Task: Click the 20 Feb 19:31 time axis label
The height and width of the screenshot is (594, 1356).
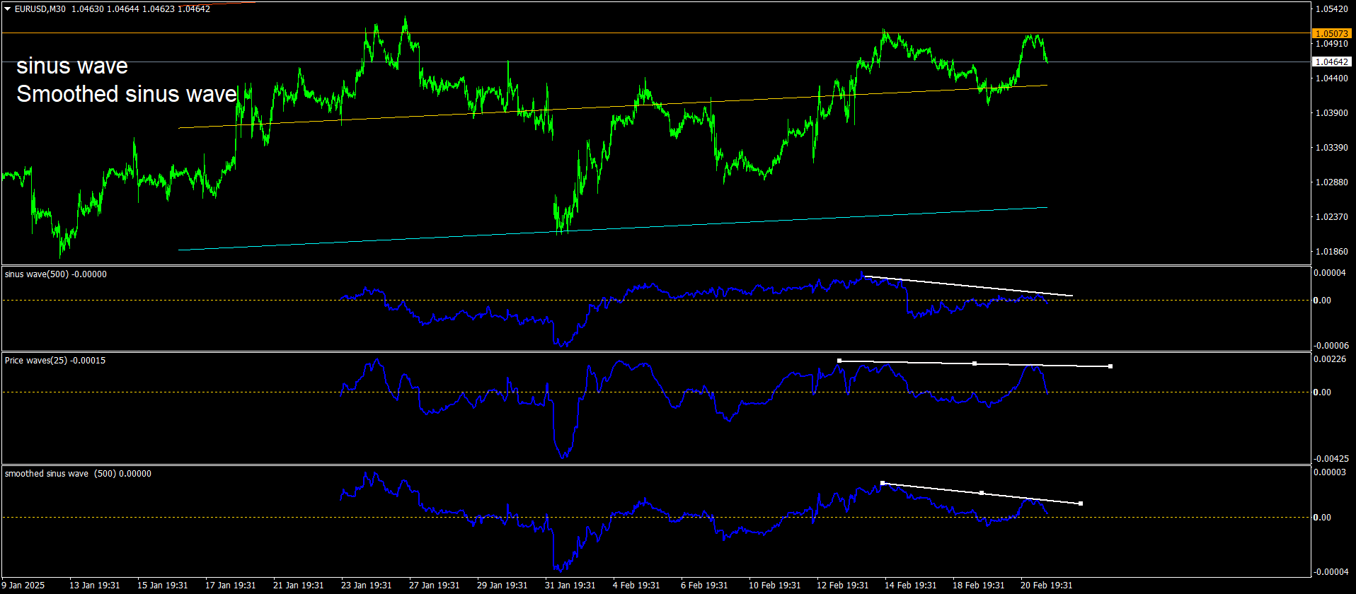Action: tap(1046, 586)
